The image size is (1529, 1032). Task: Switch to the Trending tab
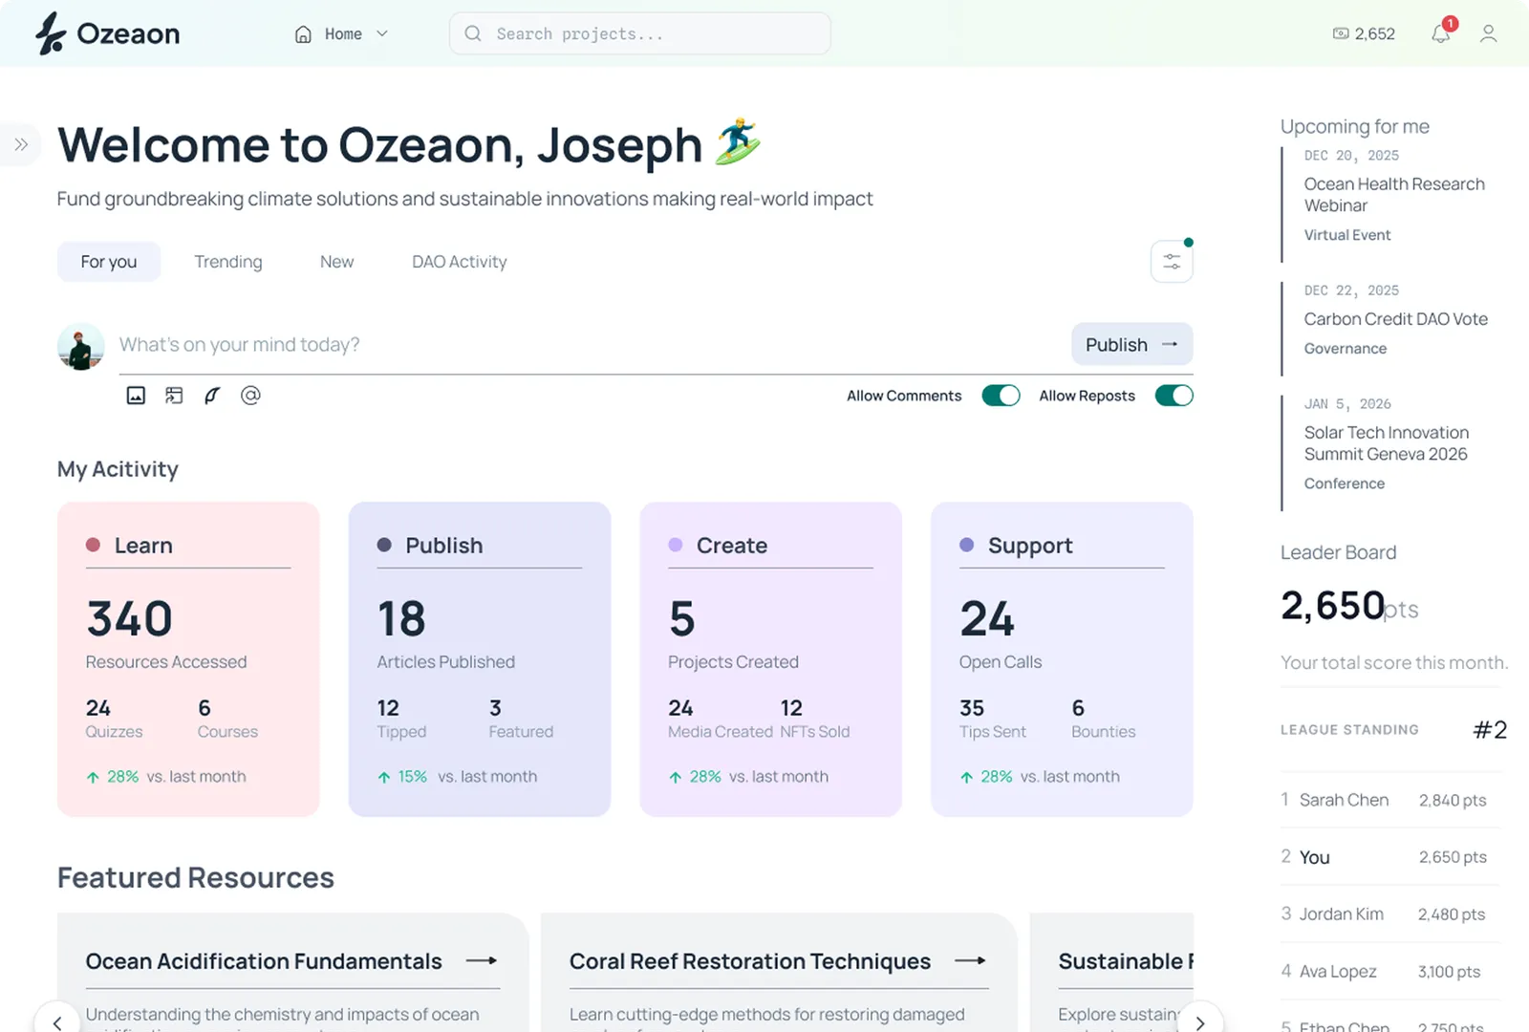tap(228, 262)
